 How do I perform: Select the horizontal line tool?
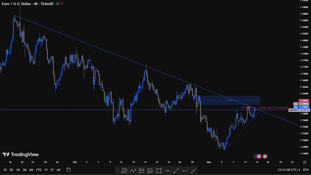click(x=168, y=171)
